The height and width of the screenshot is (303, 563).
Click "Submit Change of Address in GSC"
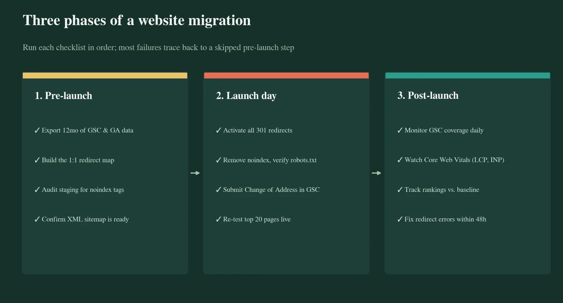271,190
